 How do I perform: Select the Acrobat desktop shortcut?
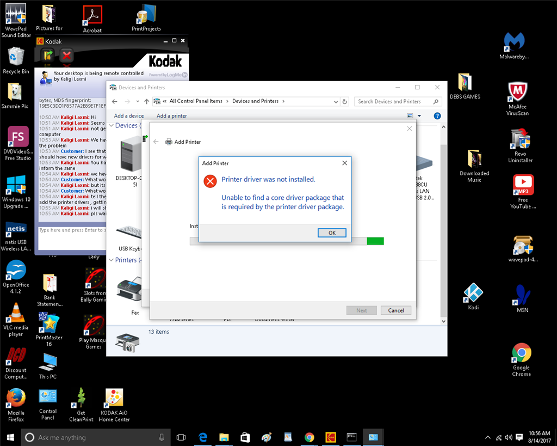click(x=92, y=19)
